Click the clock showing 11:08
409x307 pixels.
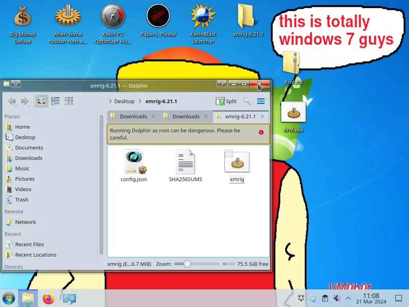(371, 298)
